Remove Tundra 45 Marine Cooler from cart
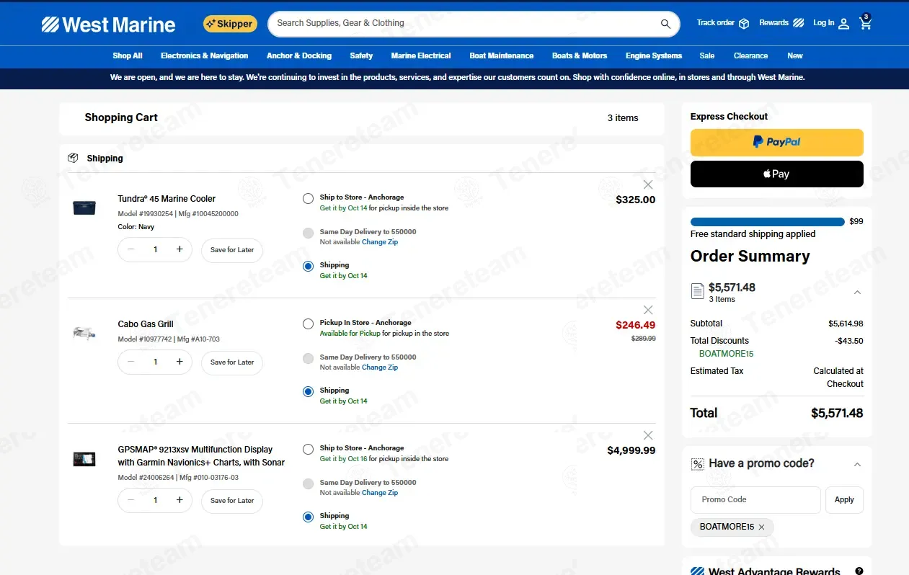Image resolution: width=909 pixels, height=575 pixels. 648,184
